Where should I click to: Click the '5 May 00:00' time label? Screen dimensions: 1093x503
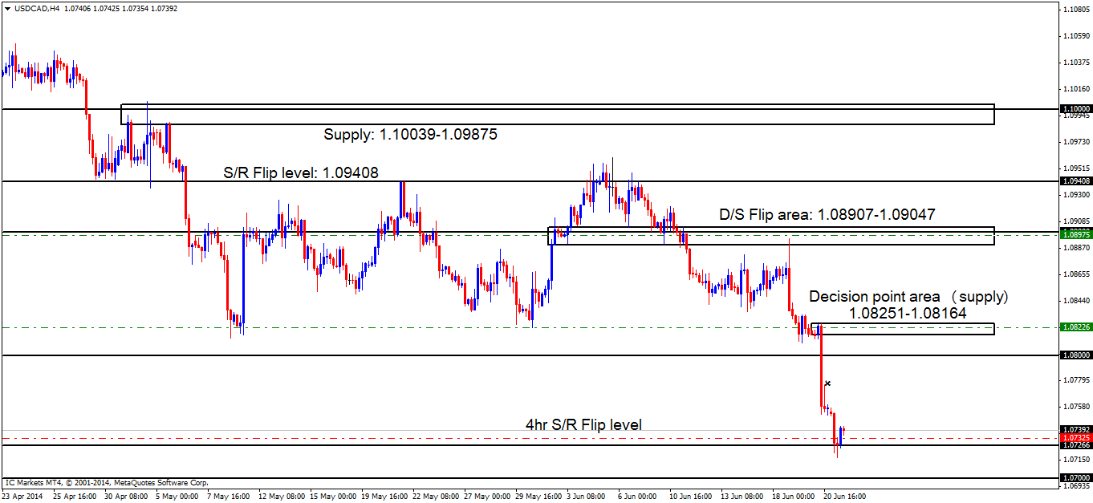176,497
